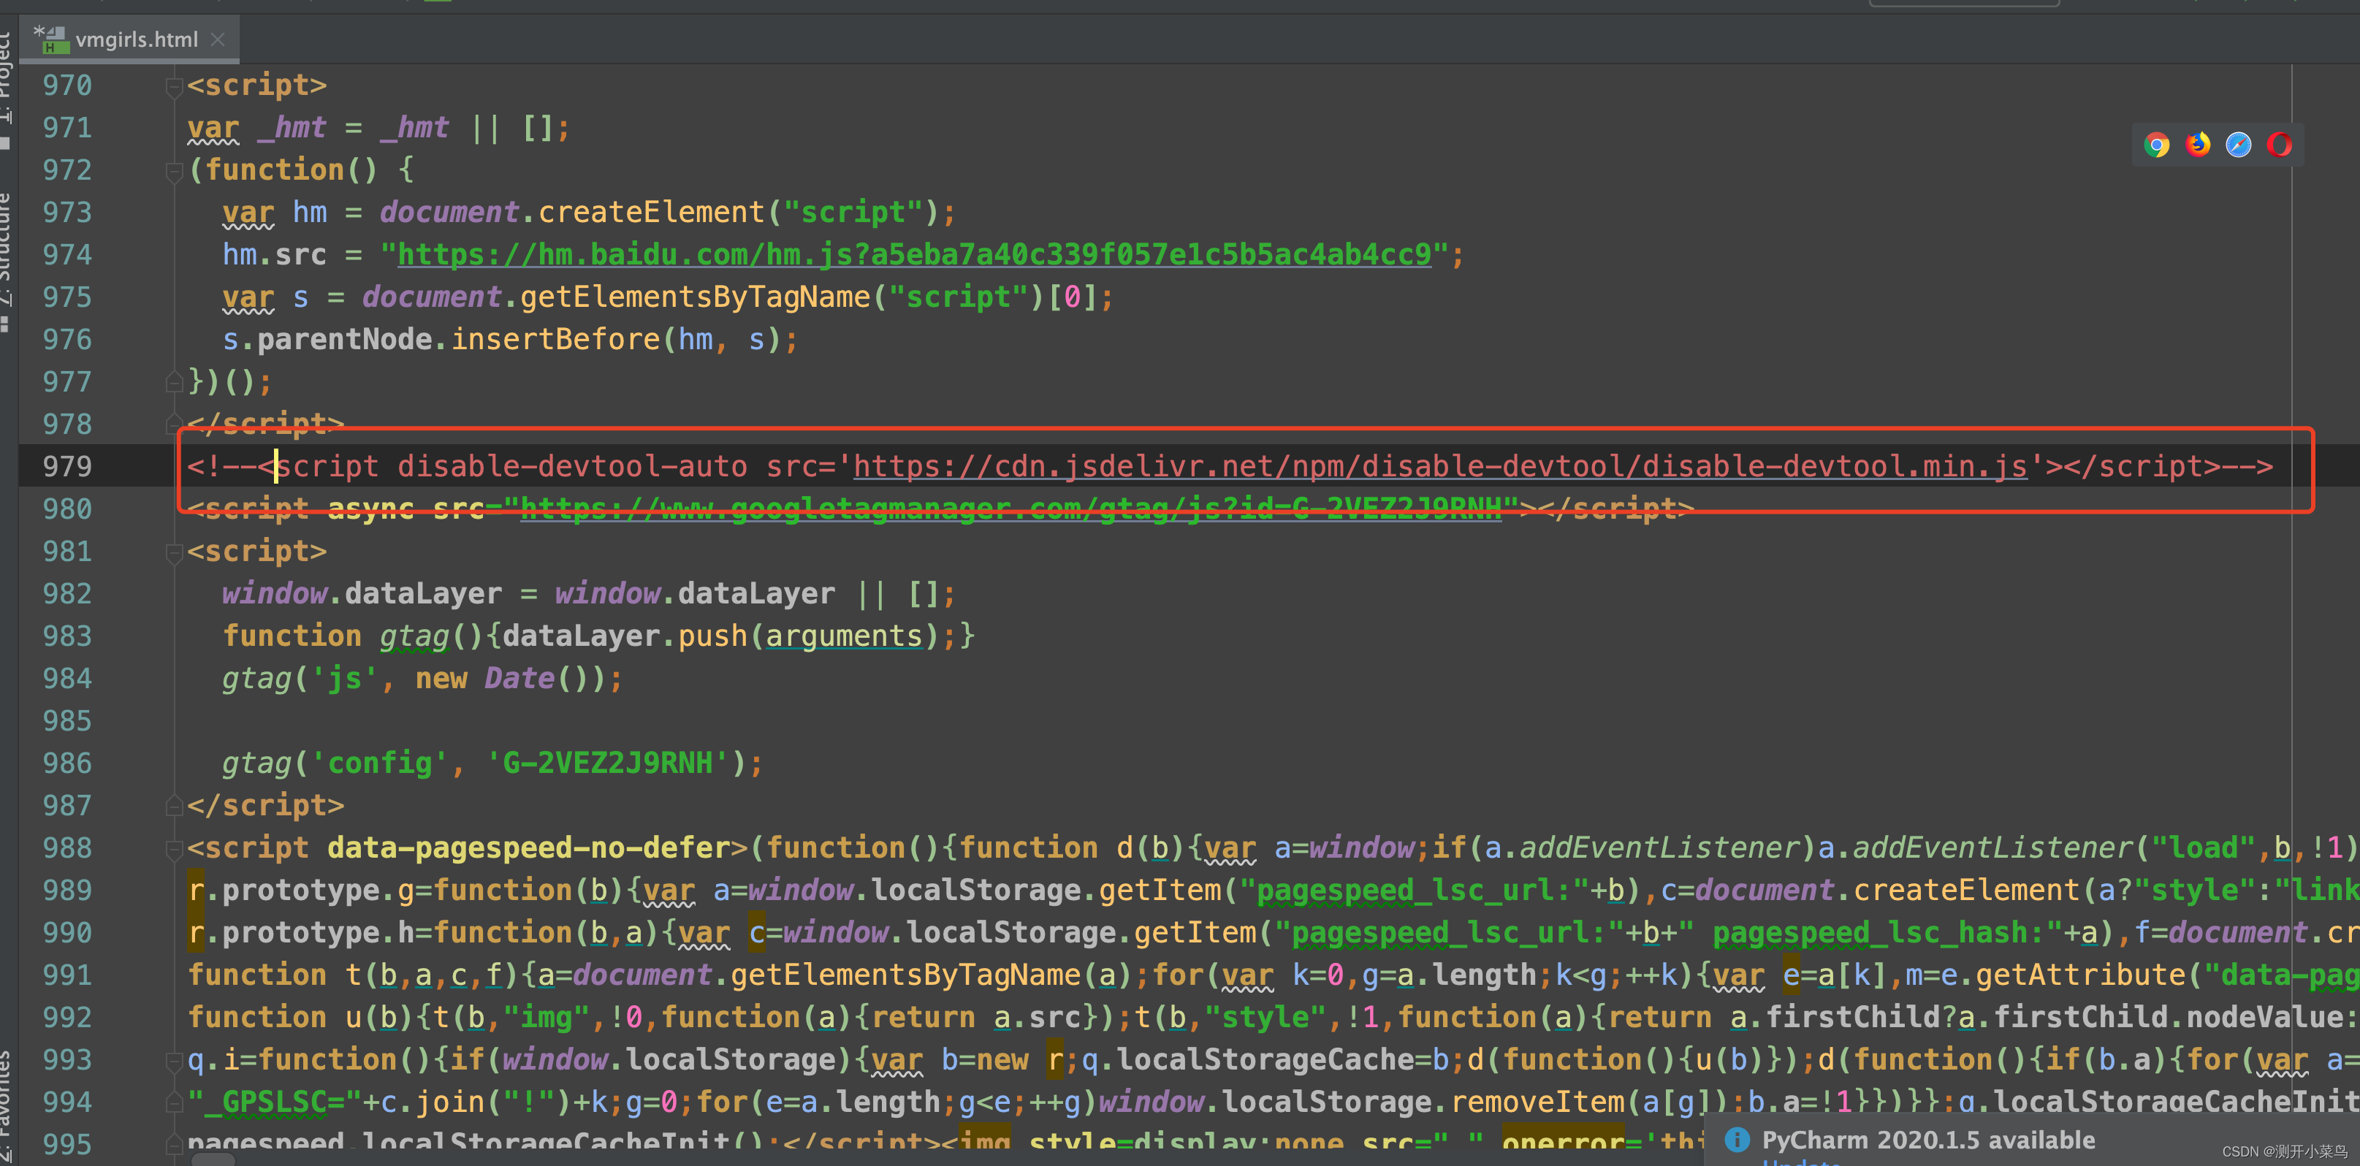Click the PyCharm 2020.1.5 available notification
Image resolution: width=2360 pixels, height=1166 pixels.
coord(1927,1140)
